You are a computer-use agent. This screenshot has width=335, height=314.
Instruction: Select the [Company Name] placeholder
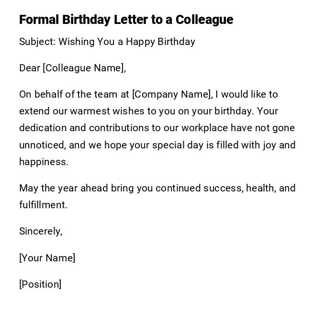(x=172, y=94)
